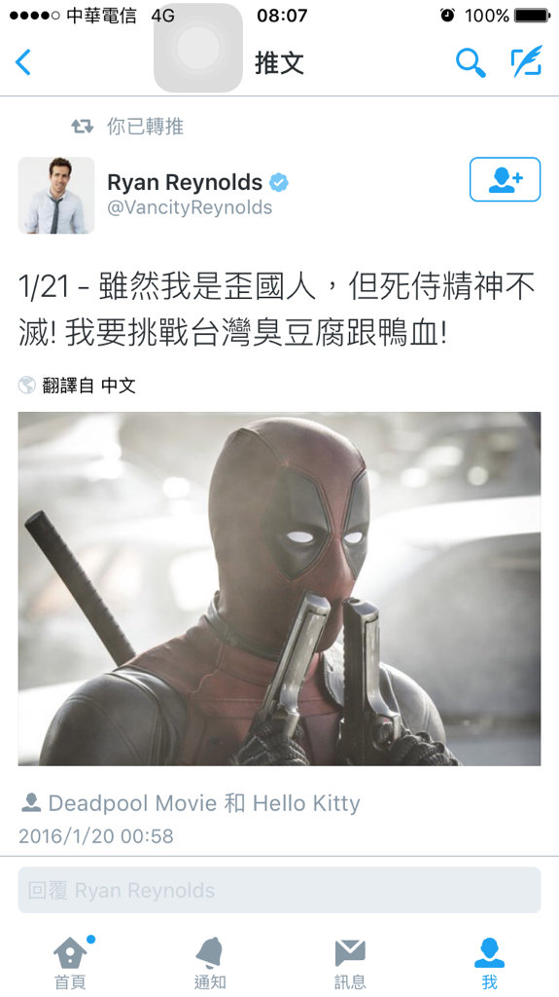
Task: Select the 我 profile tab
Action: click(x=489, y=962)
